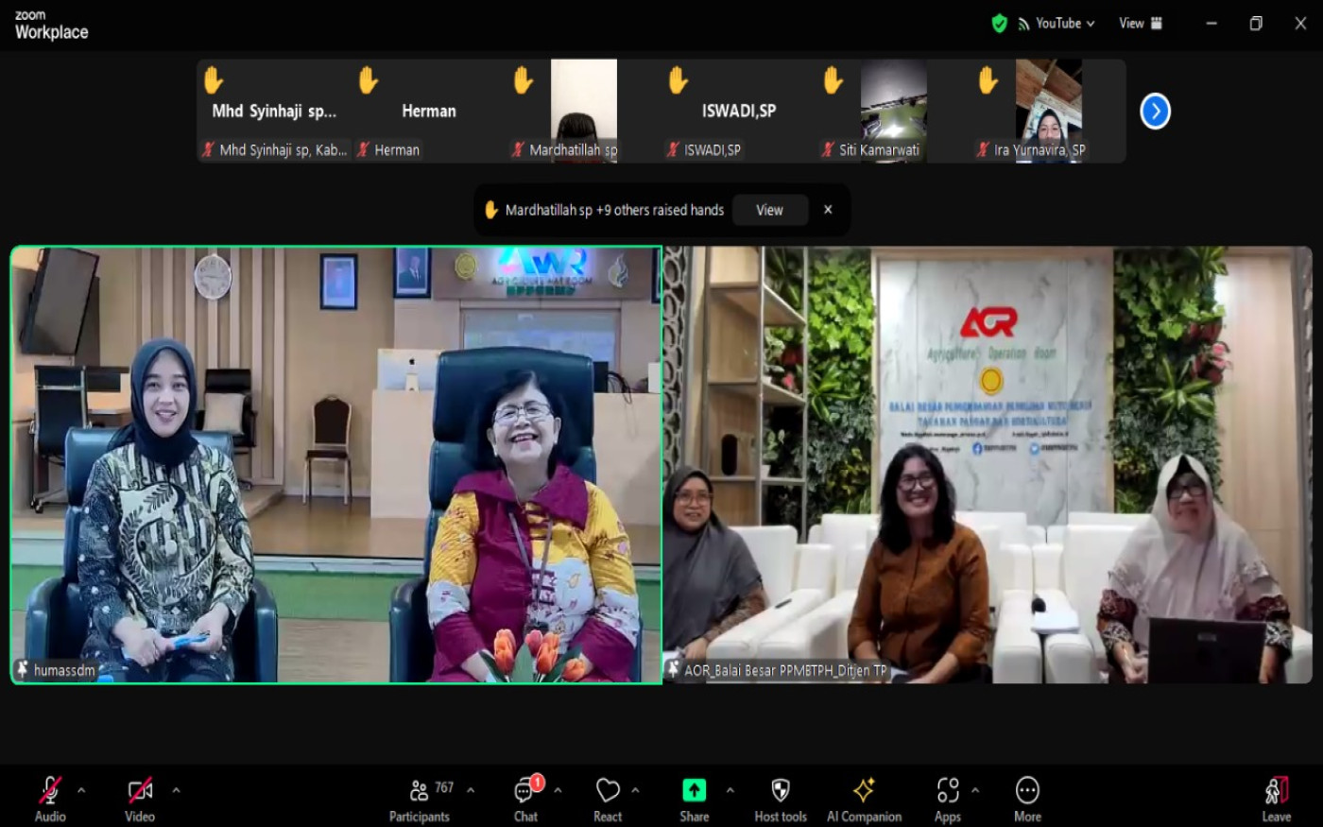This screenshot has height=827, width=1323.
Task: Leave the meeting
Action: click(1276, 799)
